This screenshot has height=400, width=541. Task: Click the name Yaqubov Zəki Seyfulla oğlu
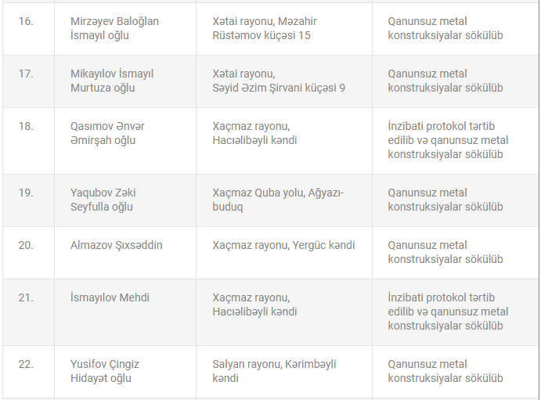(103, 200)
